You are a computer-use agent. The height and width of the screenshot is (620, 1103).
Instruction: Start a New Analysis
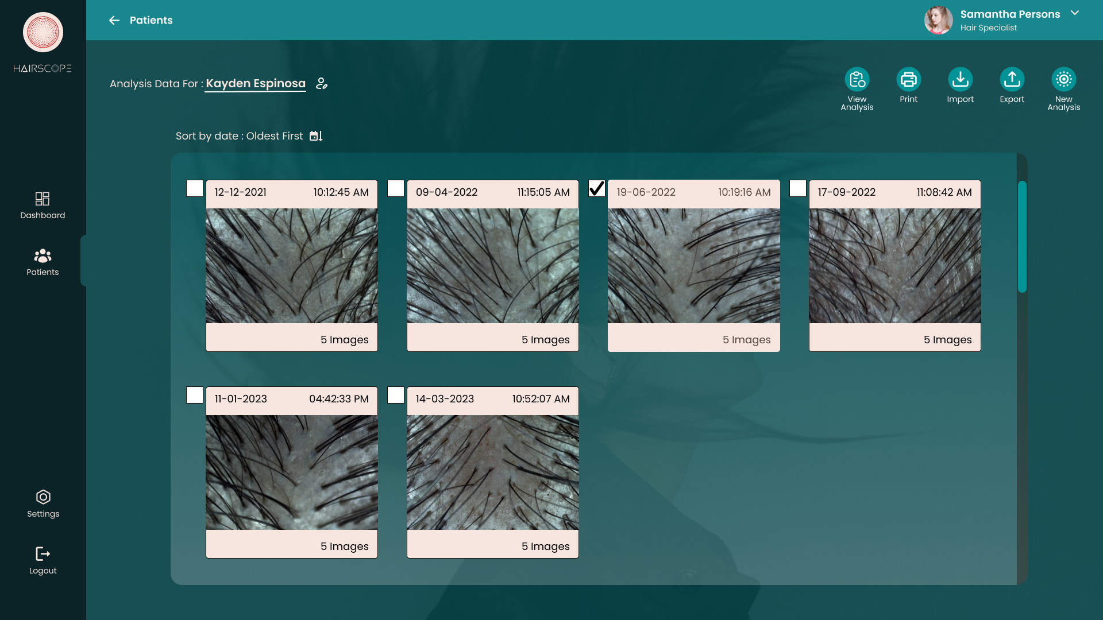[x=1063, y=80]
